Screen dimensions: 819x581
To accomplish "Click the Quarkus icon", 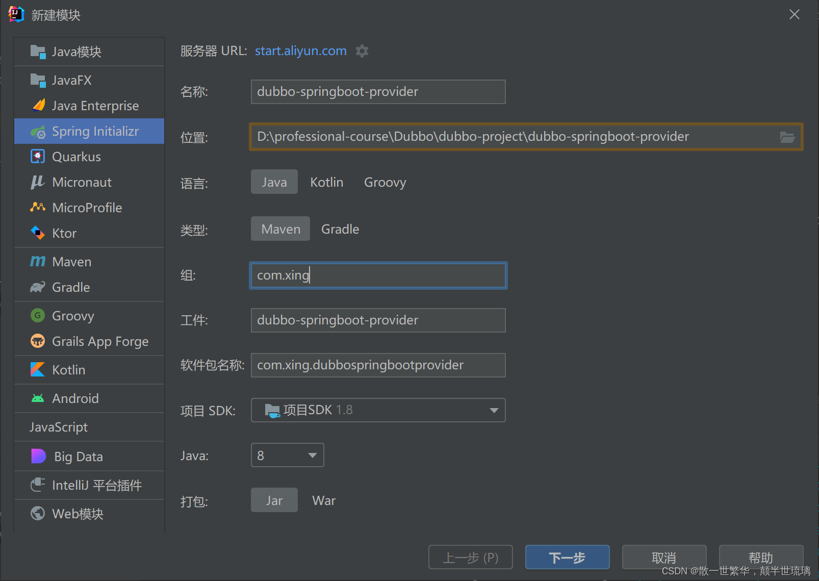I will (38, 157).
